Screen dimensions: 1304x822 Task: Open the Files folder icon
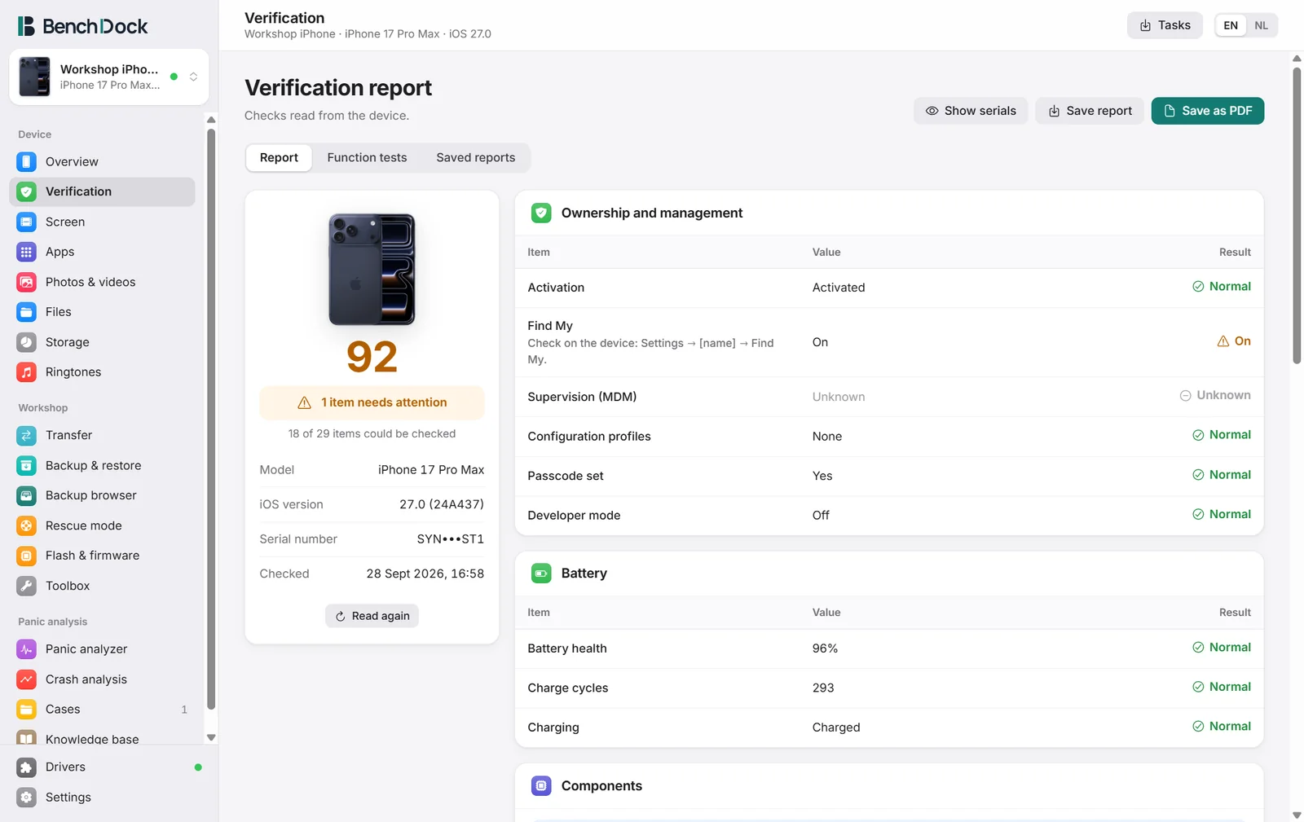(26, 312)
